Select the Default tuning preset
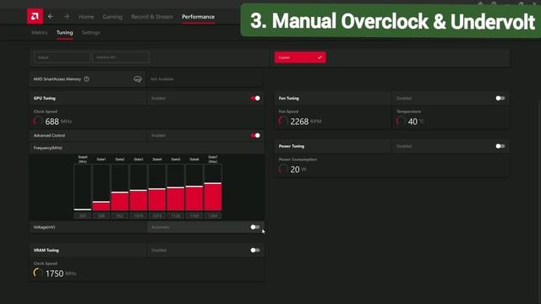This screenshot has width=541, height=304. point(62,57)
